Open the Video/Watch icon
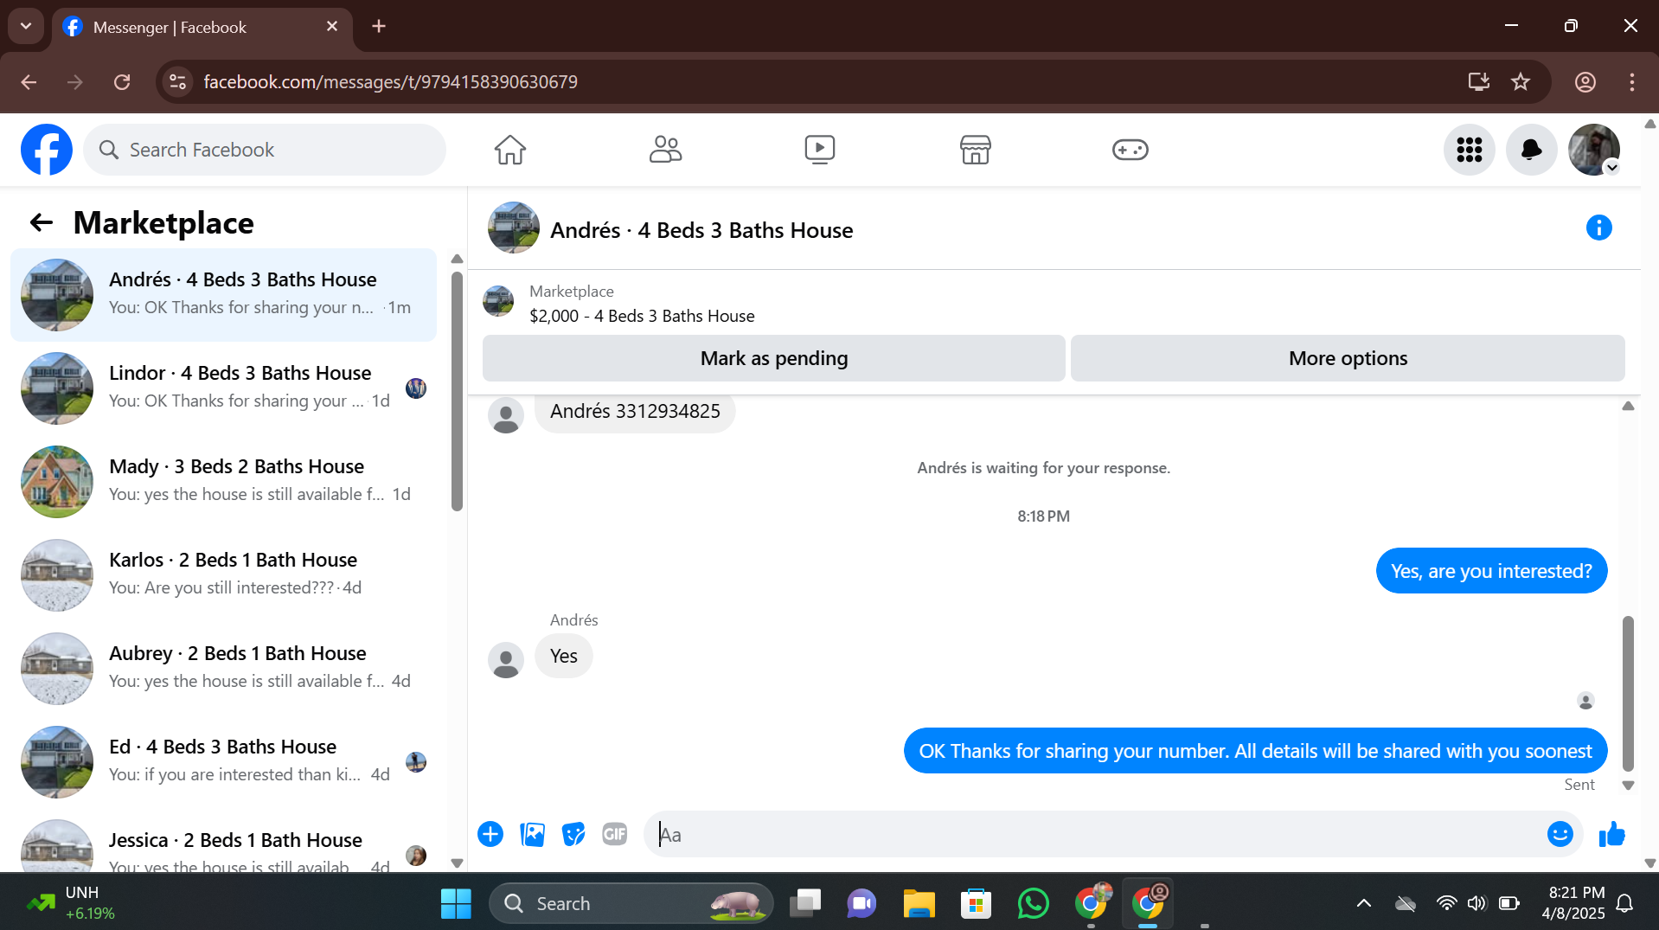 coord(820,150)
